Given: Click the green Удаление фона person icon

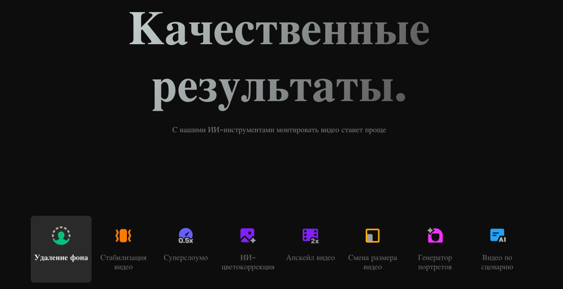Looking at the screenshot, I should click(61, 236).
